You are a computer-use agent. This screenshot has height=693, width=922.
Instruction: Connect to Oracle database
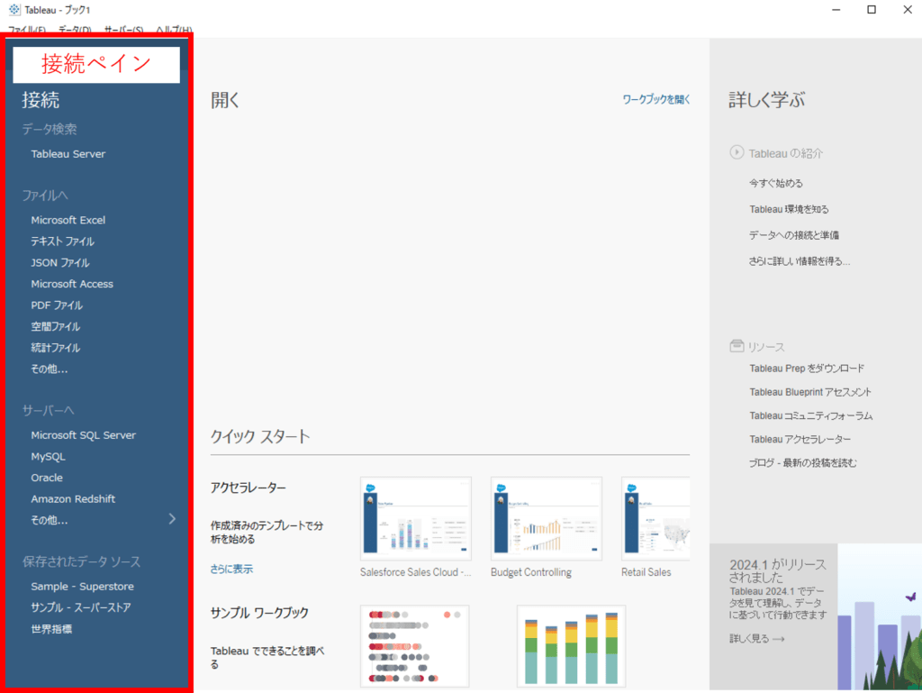[x=47, y=477]
